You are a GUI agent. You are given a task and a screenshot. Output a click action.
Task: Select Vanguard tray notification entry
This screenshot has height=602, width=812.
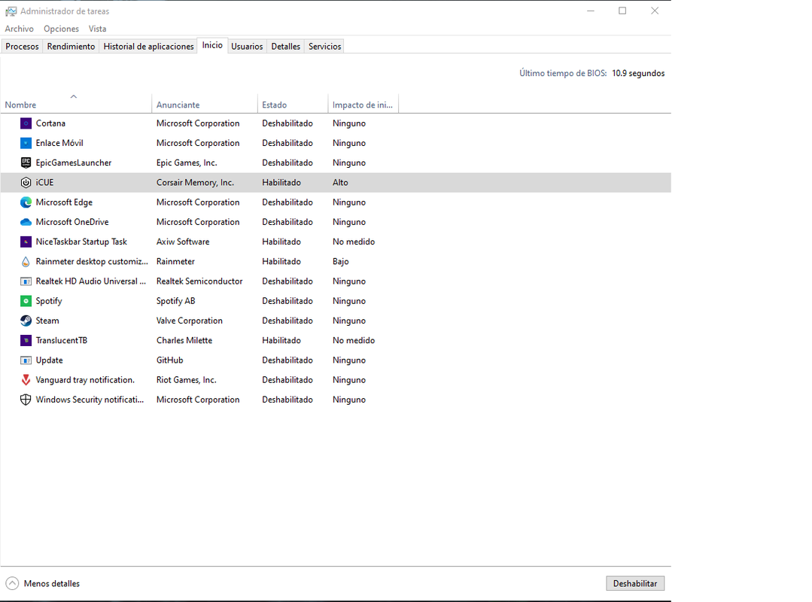click(85, 380)
